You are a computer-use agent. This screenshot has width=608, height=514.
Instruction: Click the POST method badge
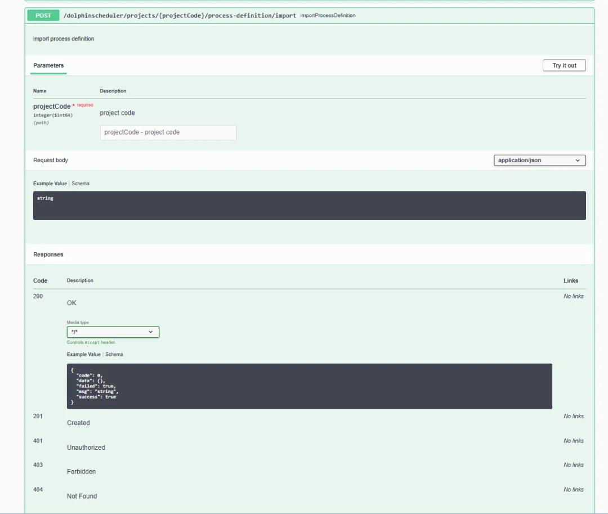[43, 16]
